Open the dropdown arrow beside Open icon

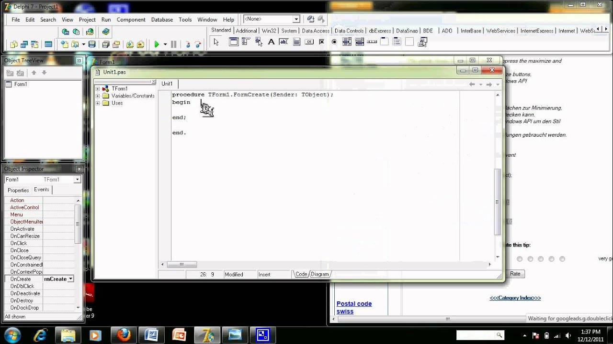point(83,44)
